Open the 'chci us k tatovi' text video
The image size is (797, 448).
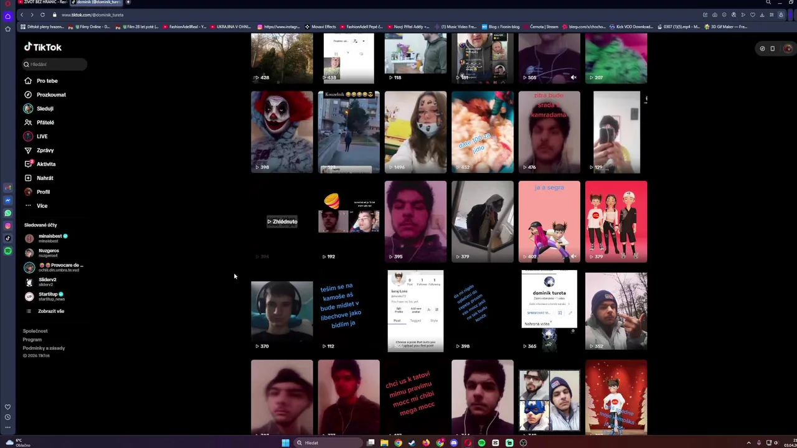[x=415, y=397]
